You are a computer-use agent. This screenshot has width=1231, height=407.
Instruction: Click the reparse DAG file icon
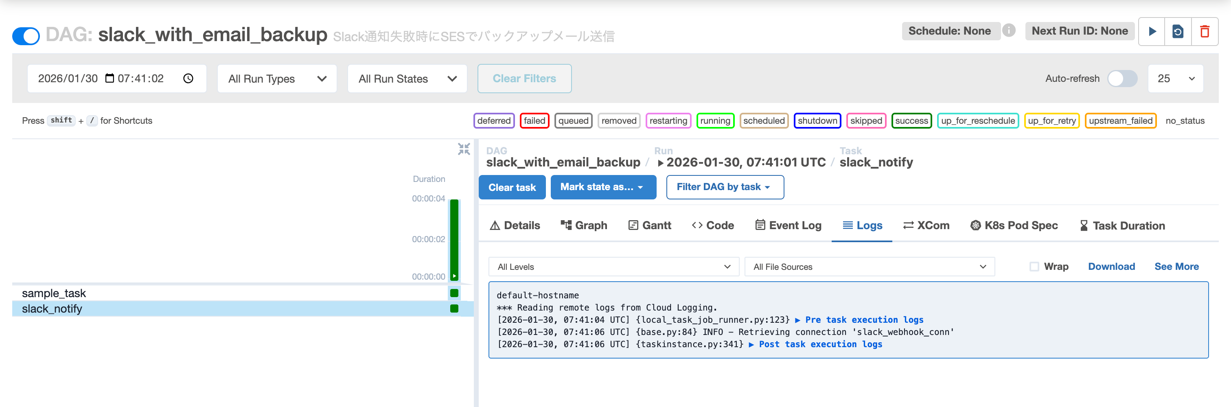1178,31
